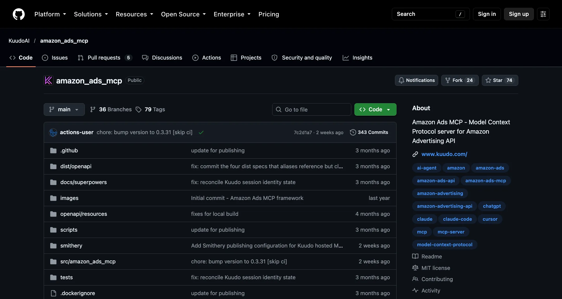Click the branch icon next to 36 Branches
Viewport: 562px width, 299px height.
click(x=93, y=109)
